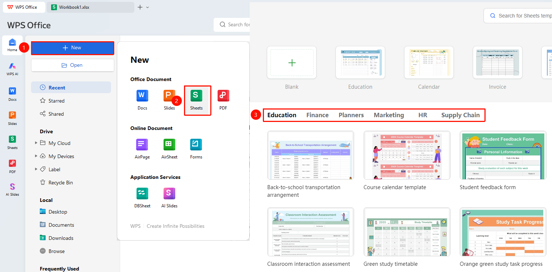Open the Course calendar template
Viewport: 552px width, 272px height.
(407, 155)
